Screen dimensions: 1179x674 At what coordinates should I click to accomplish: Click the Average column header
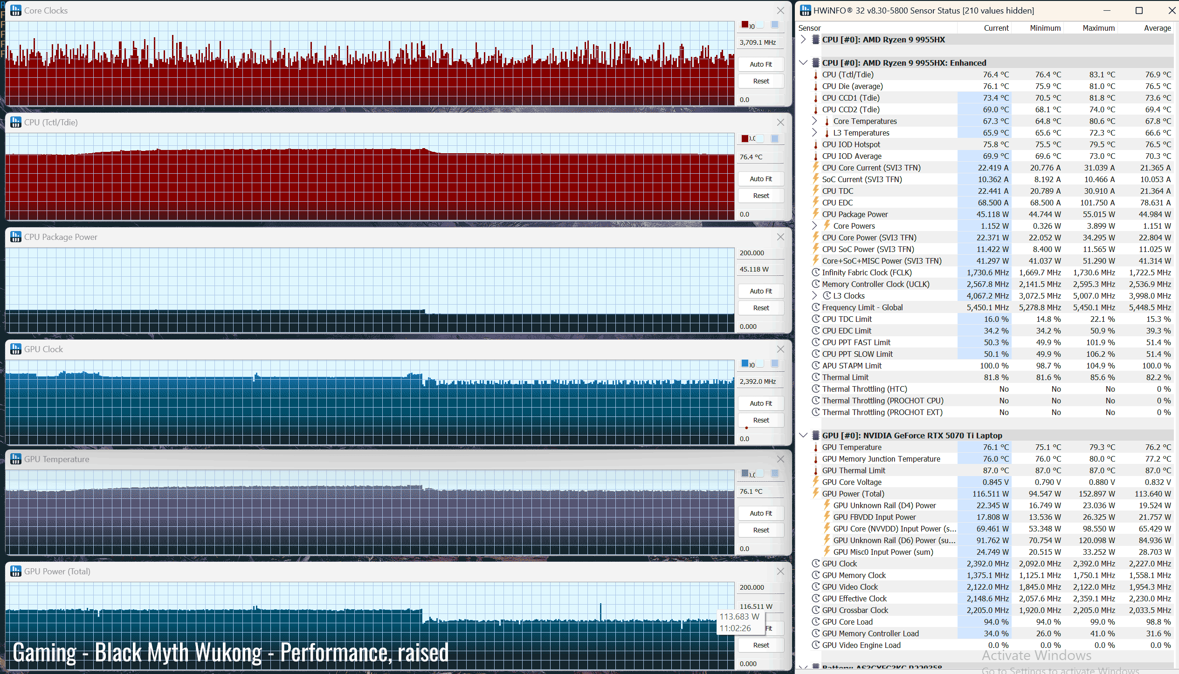[x=1157, y=28]
